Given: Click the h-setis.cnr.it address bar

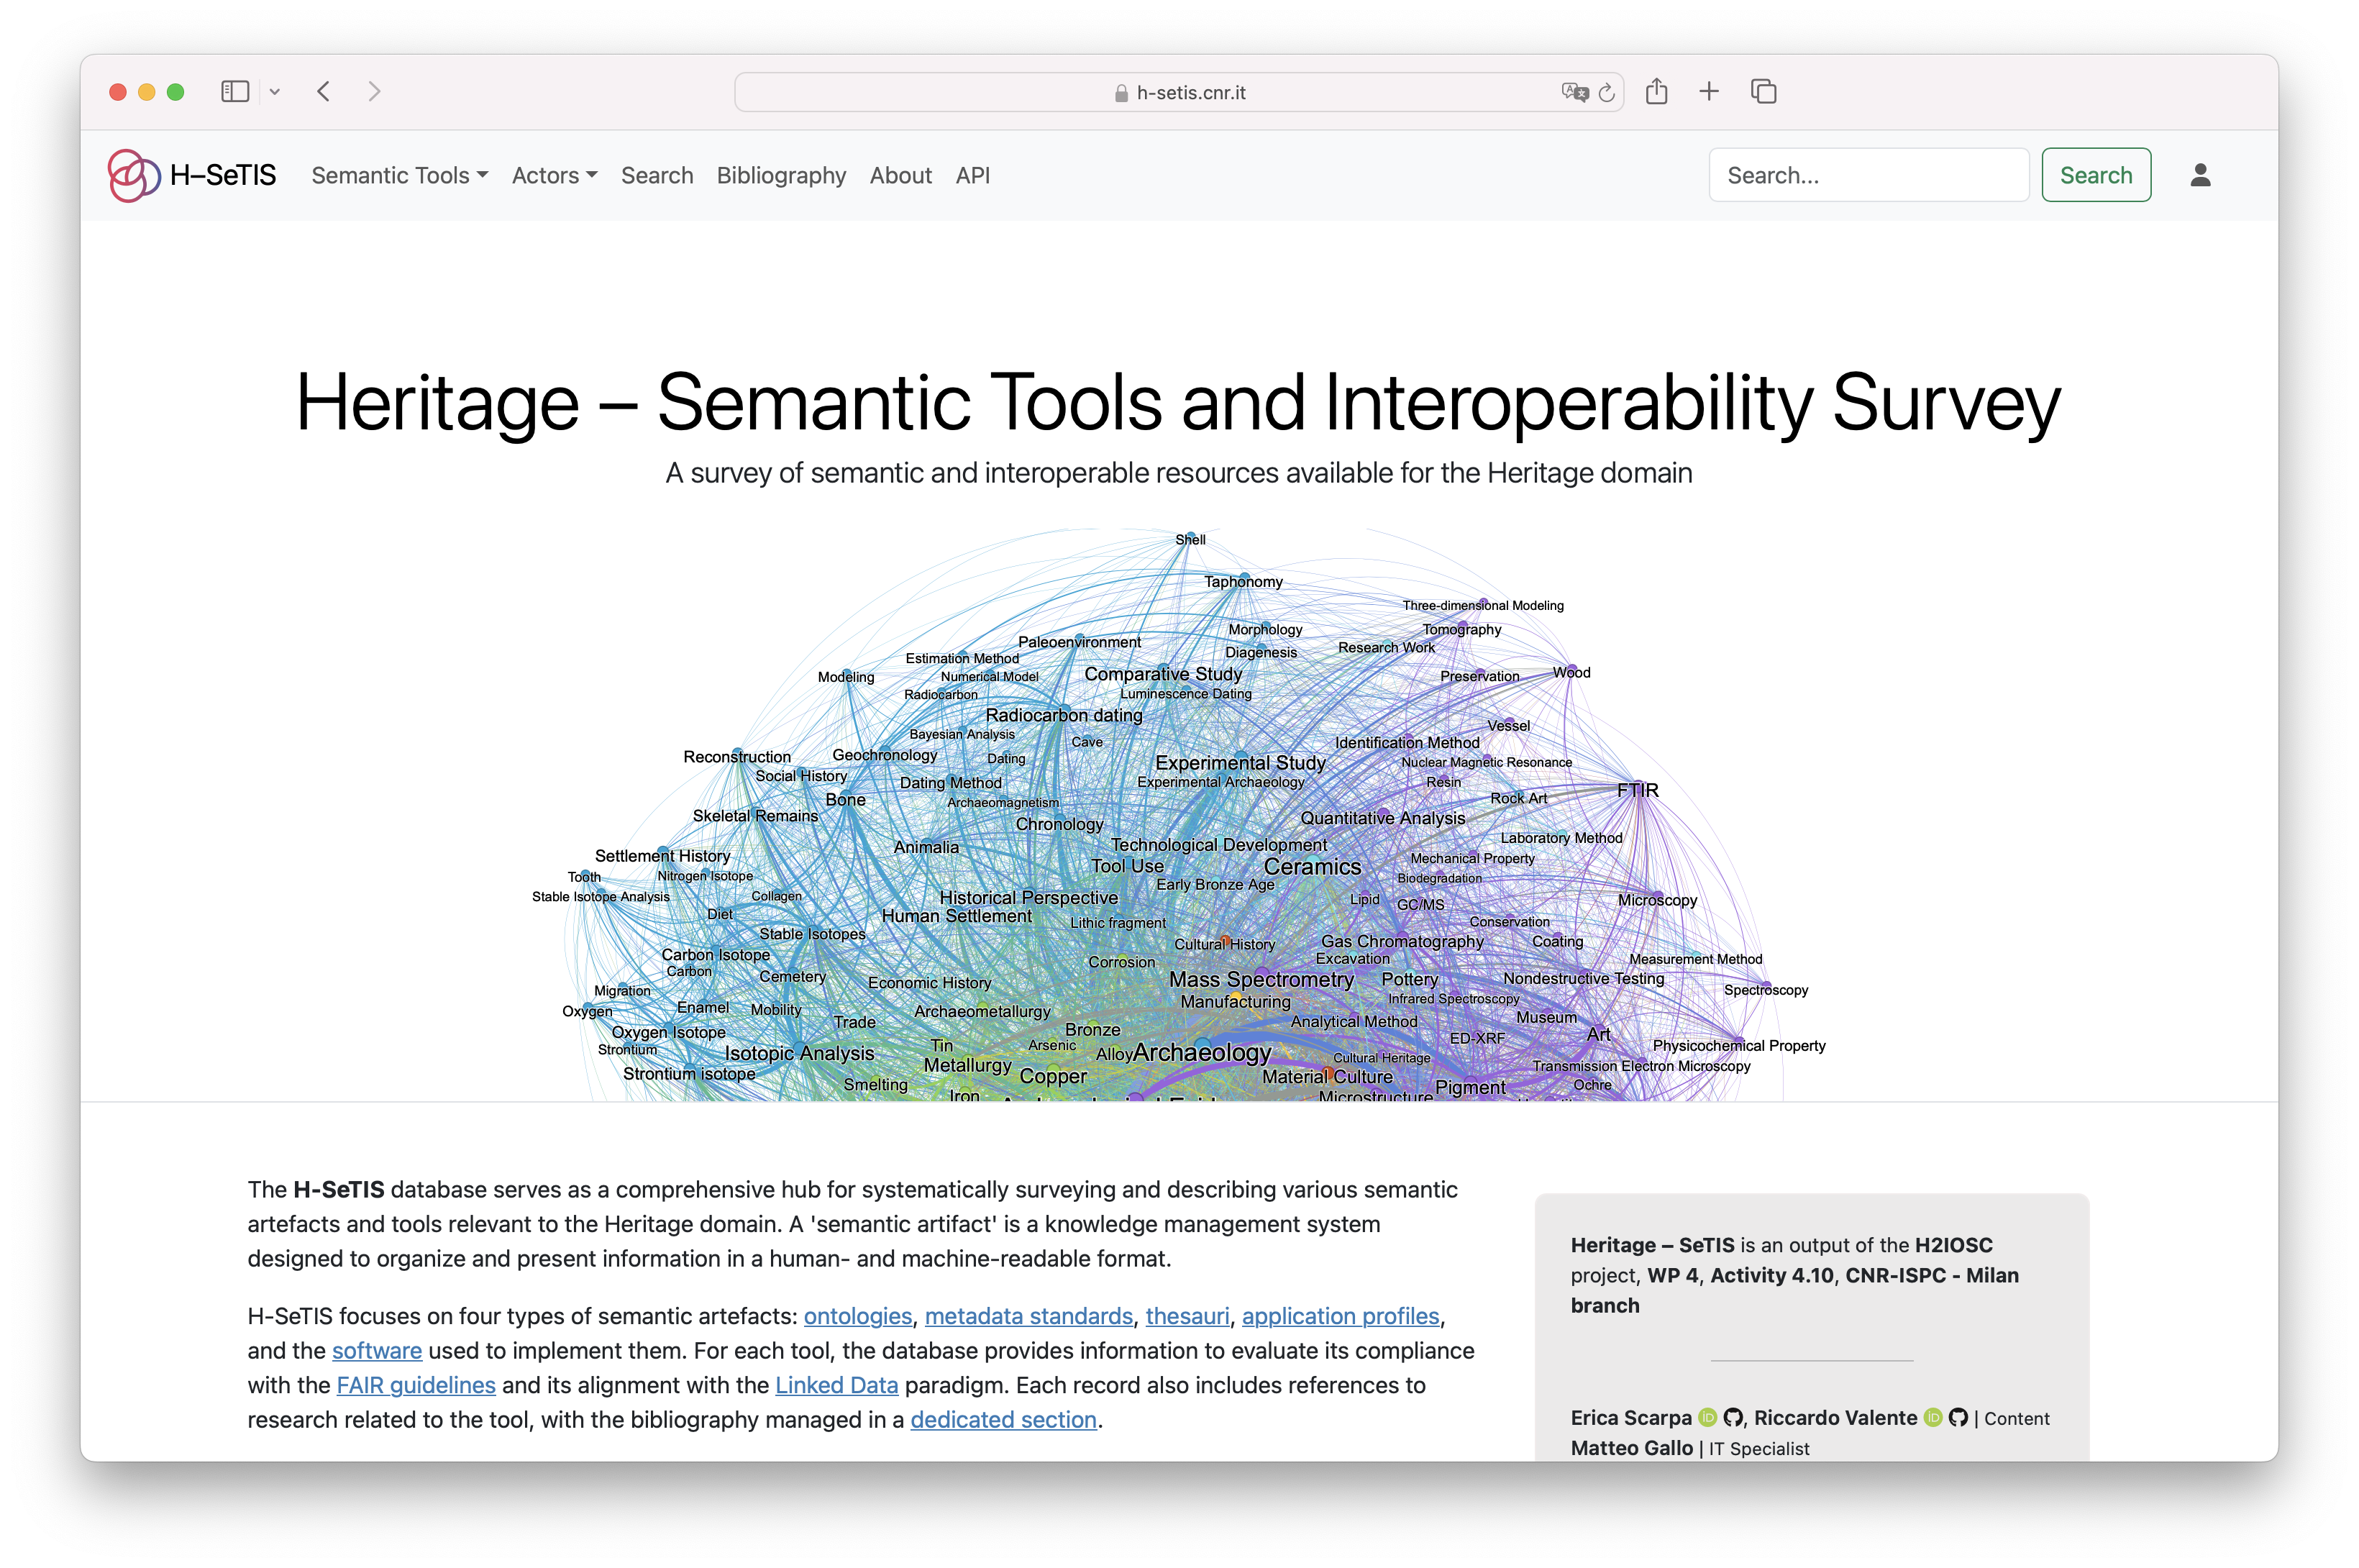Looking at the screenshot, I should coord(1179,92).
